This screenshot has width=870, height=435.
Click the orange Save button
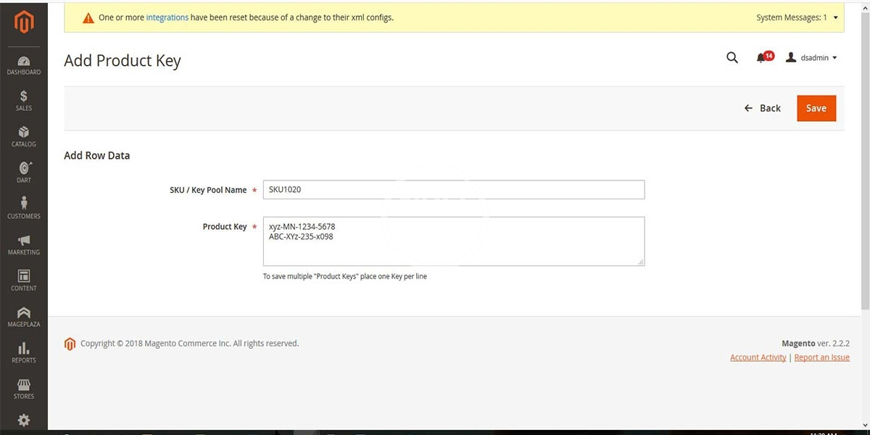click(816, 108)
